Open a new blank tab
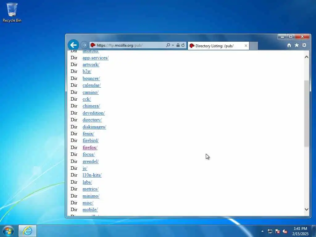The height and width of the screenshot is (237, 316). (x=254, y=46)
